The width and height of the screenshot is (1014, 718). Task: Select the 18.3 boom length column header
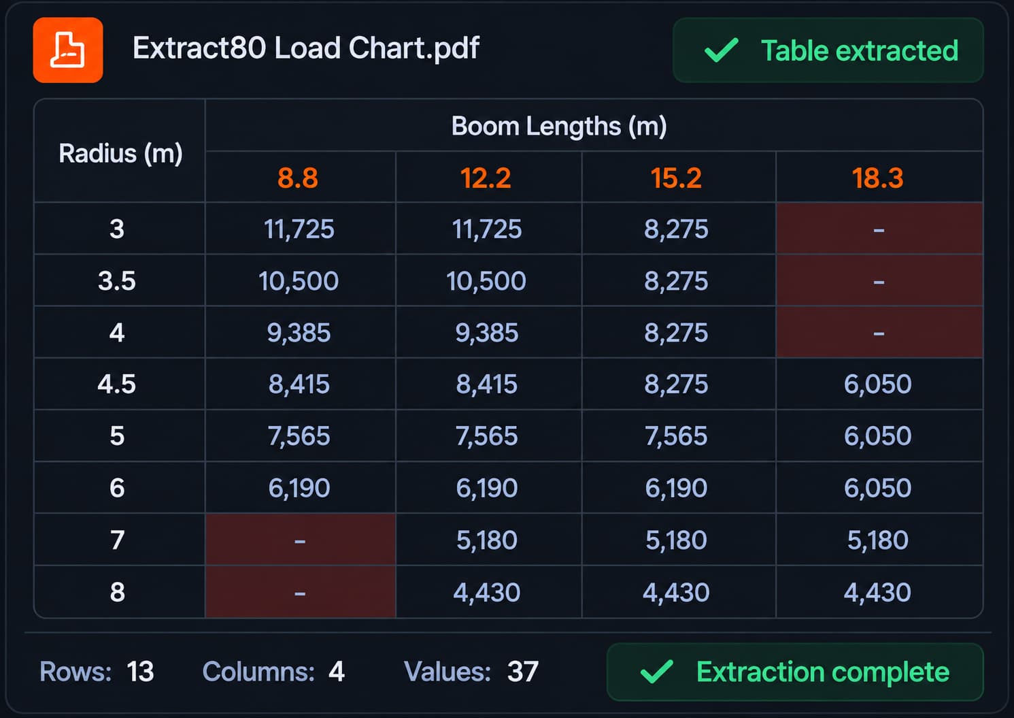tap(878, 178)
